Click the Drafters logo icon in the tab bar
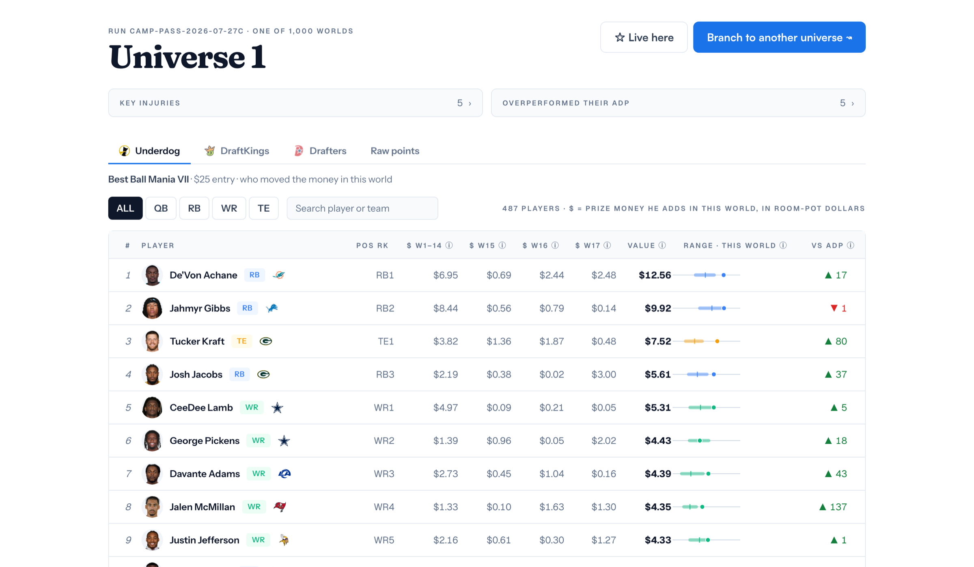Screen dimensions: 974x567 [x=299, y=151]
